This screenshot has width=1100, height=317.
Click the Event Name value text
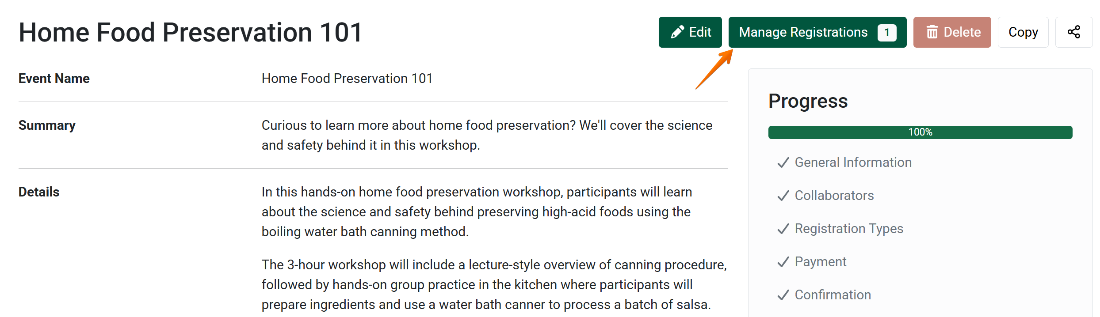(347, 79)
